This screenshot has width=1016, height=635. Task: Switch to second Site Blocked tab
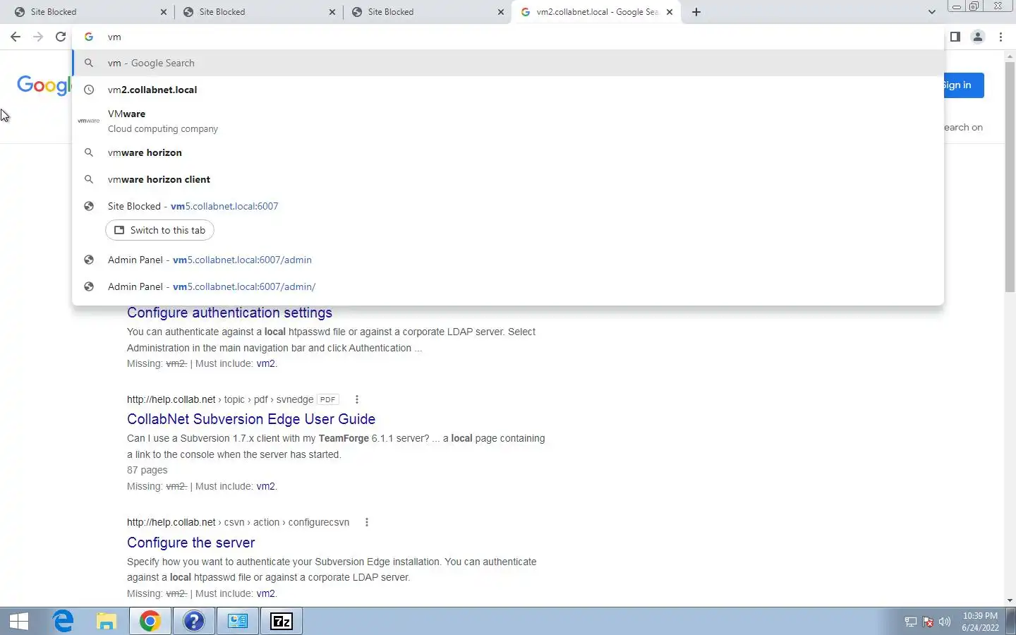coord(257,12)
